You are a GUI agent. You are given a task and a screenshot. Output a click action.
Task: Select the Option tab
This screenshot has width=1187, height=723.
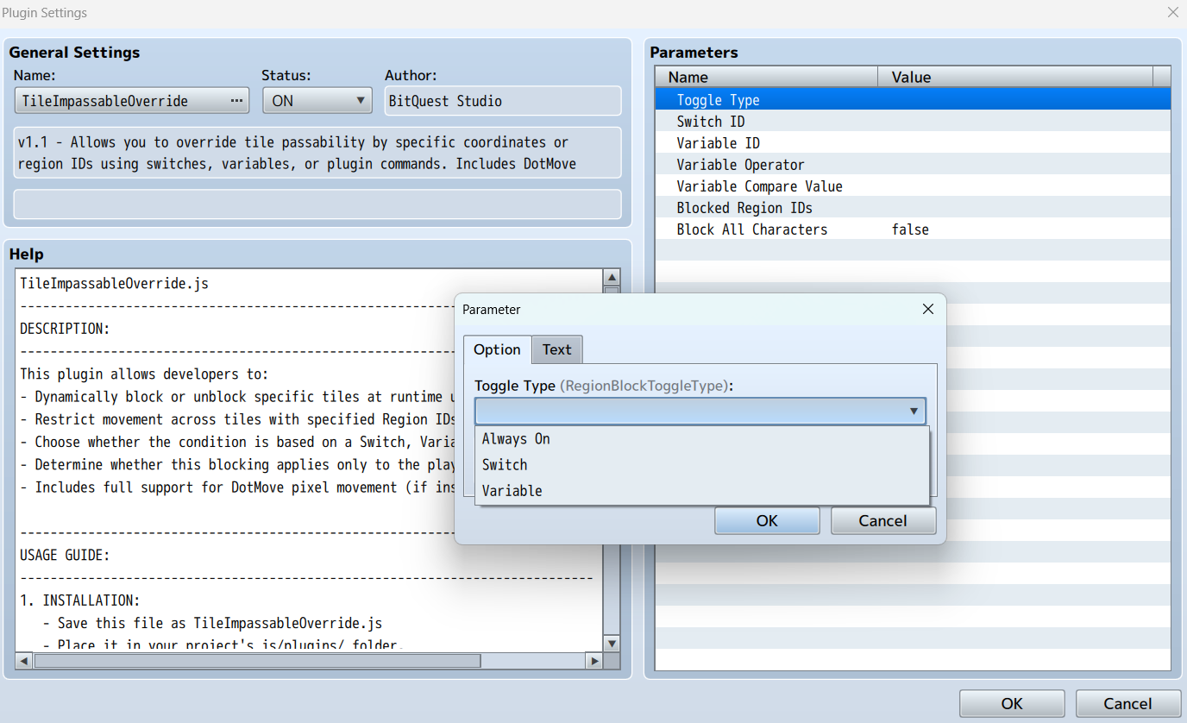(497, 349)
